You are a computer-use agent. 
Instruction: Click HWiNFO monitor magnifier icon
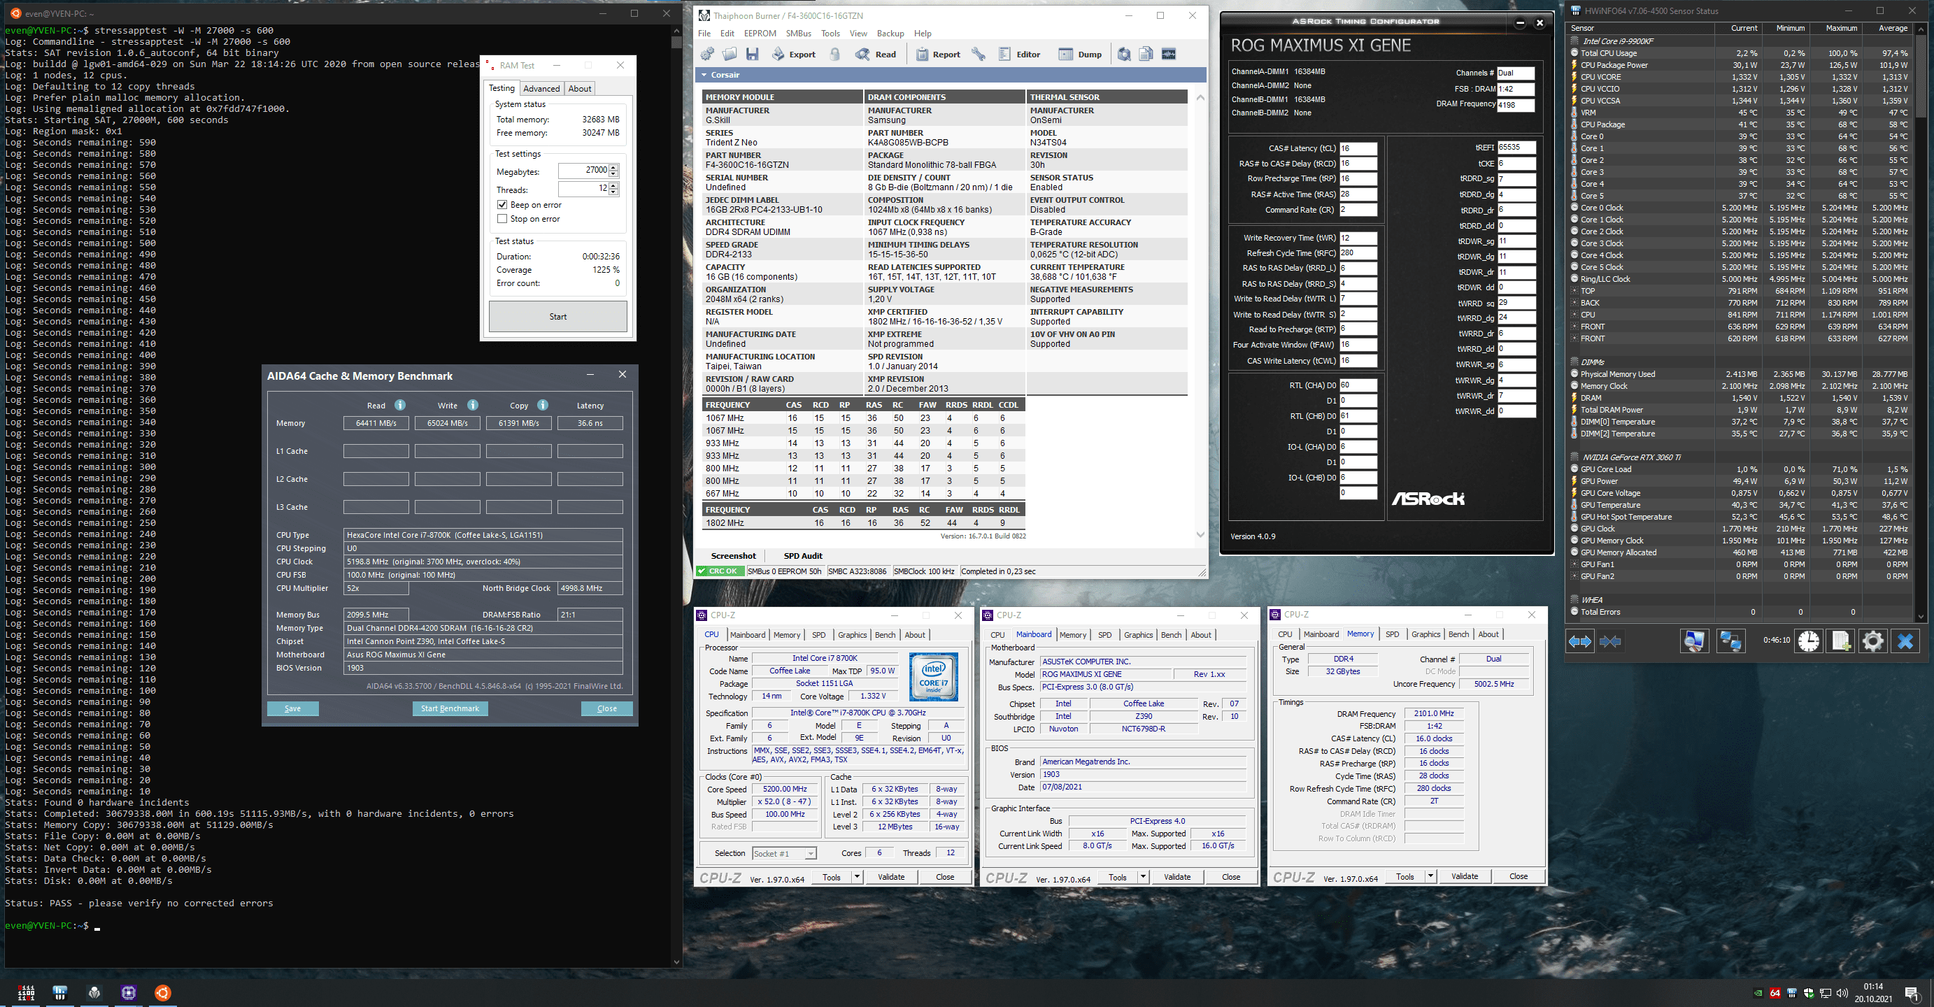1695,641
